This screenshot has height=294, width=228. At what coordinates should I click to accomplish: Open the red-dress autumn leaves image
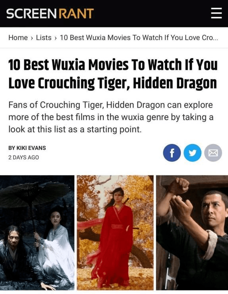115,233
